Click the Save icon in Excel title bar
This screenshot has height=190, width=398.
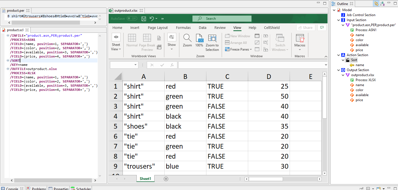[x=144, y=19]
